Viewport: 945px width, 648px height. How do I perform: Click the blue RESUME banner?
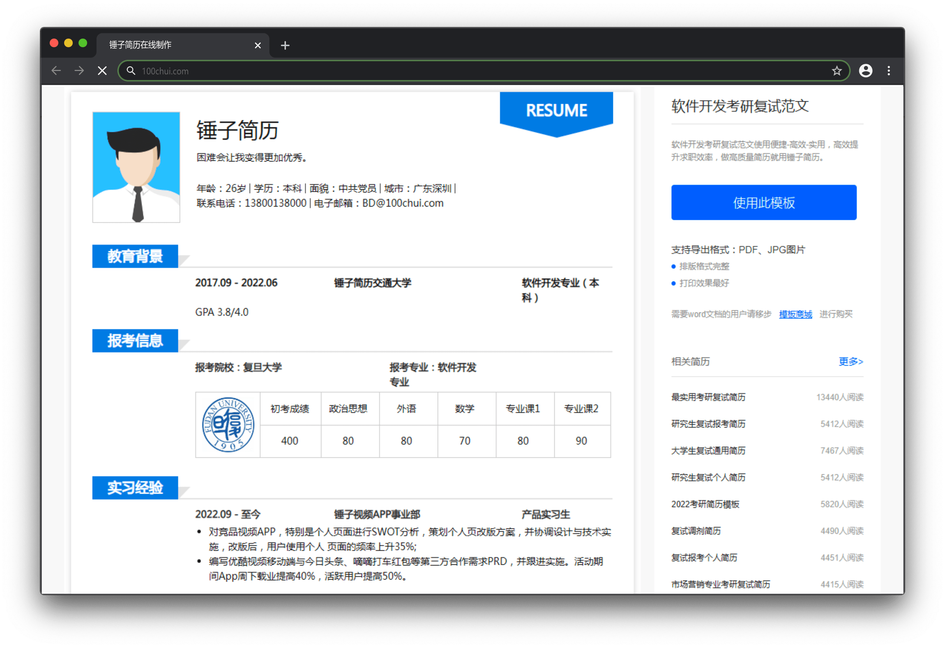556,114
